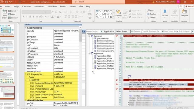Apply text highlight color
The width and height of the screenshot is (194, 109).
click(52, 17)
